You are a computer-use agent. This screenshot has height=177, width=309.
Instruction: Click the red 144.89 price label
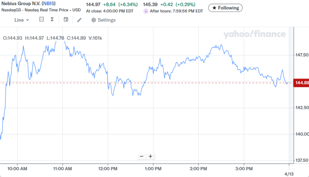coord(301,83)
